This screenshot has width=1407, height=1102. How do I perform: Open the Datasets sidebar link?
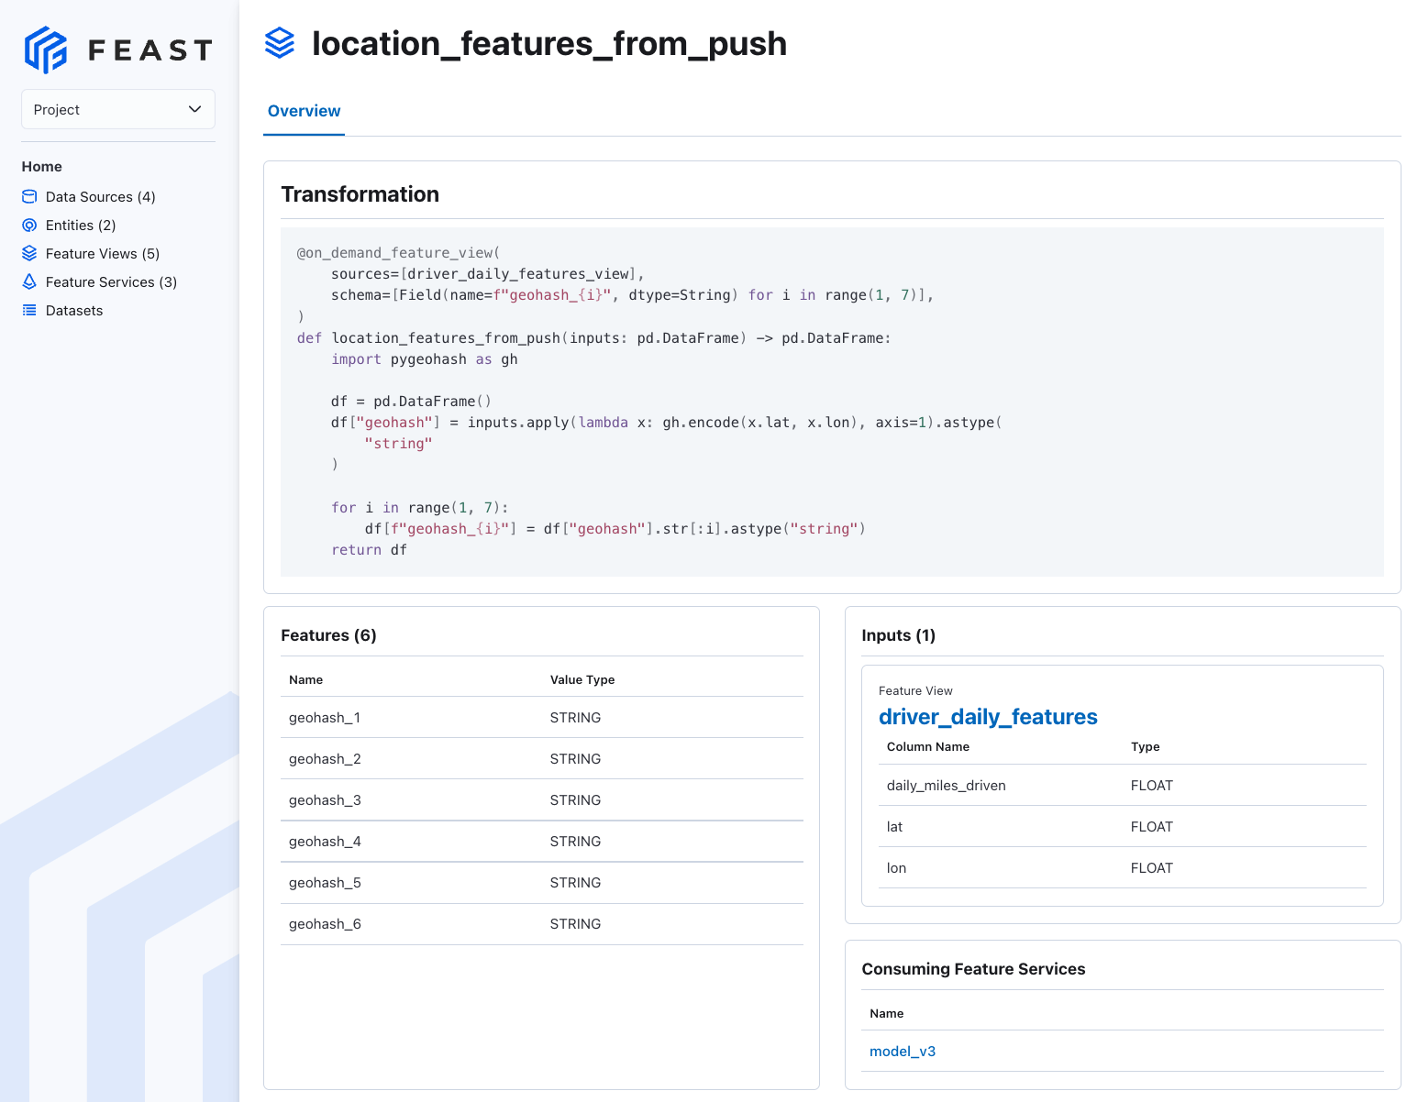point(74,311)
